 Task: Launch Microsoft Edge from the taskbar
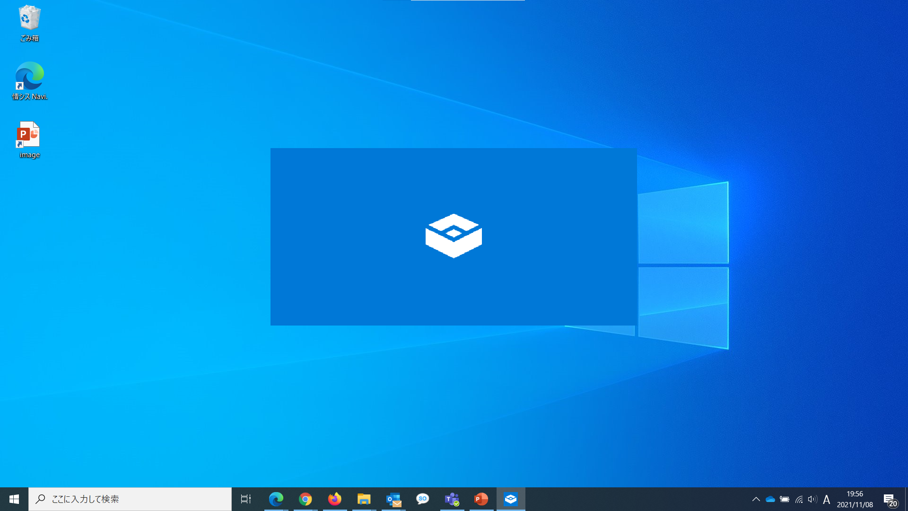point(276,499)
